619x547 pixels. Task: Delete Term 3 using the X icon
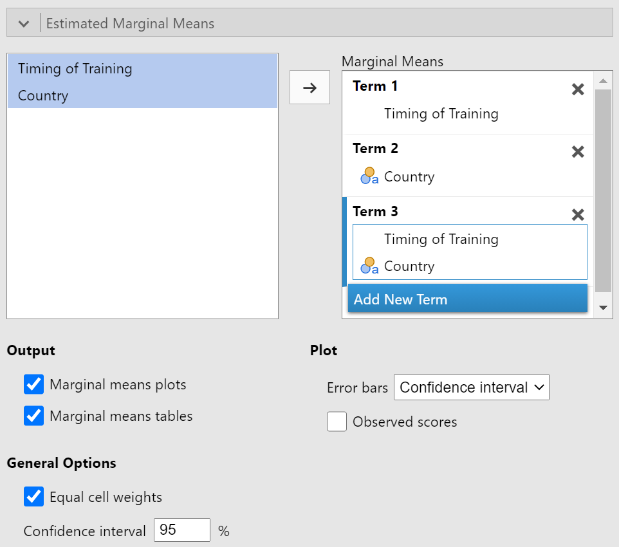click(x=578, y=214)
